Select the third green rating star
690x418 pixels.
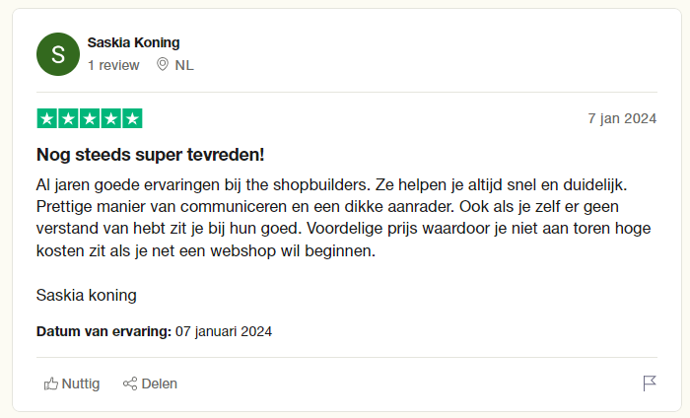coord(90,118)
